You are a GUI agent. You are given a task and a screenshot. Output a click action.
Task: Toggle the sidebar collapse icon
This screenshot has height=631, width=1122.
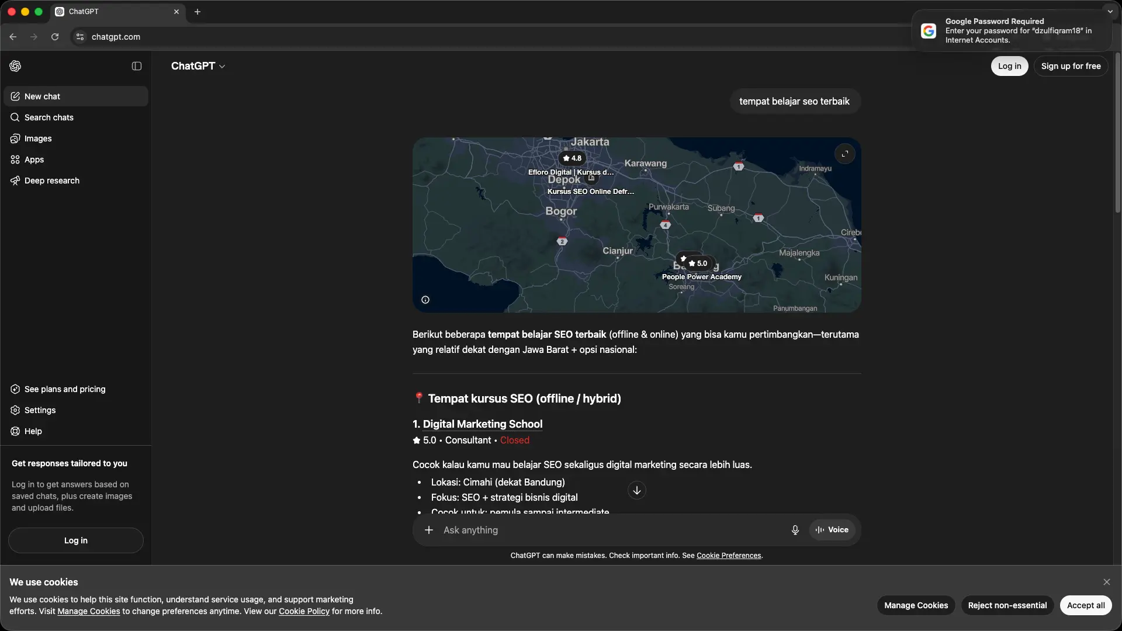click(137, 66)
